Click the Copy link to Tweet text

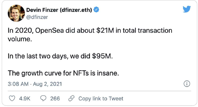[x=101, y=98]
